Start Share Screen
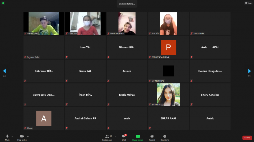Viewport: 254px width, 142px height. pyautogui.click(x=138, y=138)
